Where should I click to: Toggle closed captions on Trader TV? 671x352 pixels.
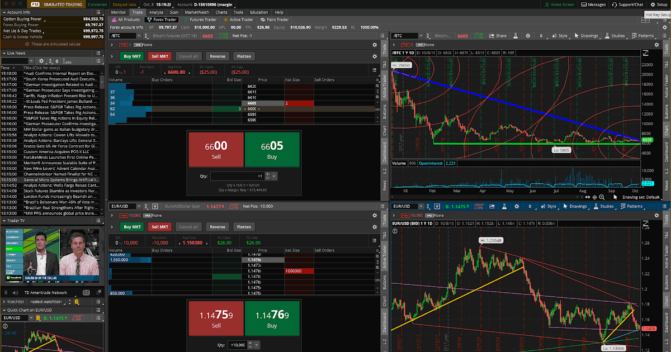[x=86, y=292]
